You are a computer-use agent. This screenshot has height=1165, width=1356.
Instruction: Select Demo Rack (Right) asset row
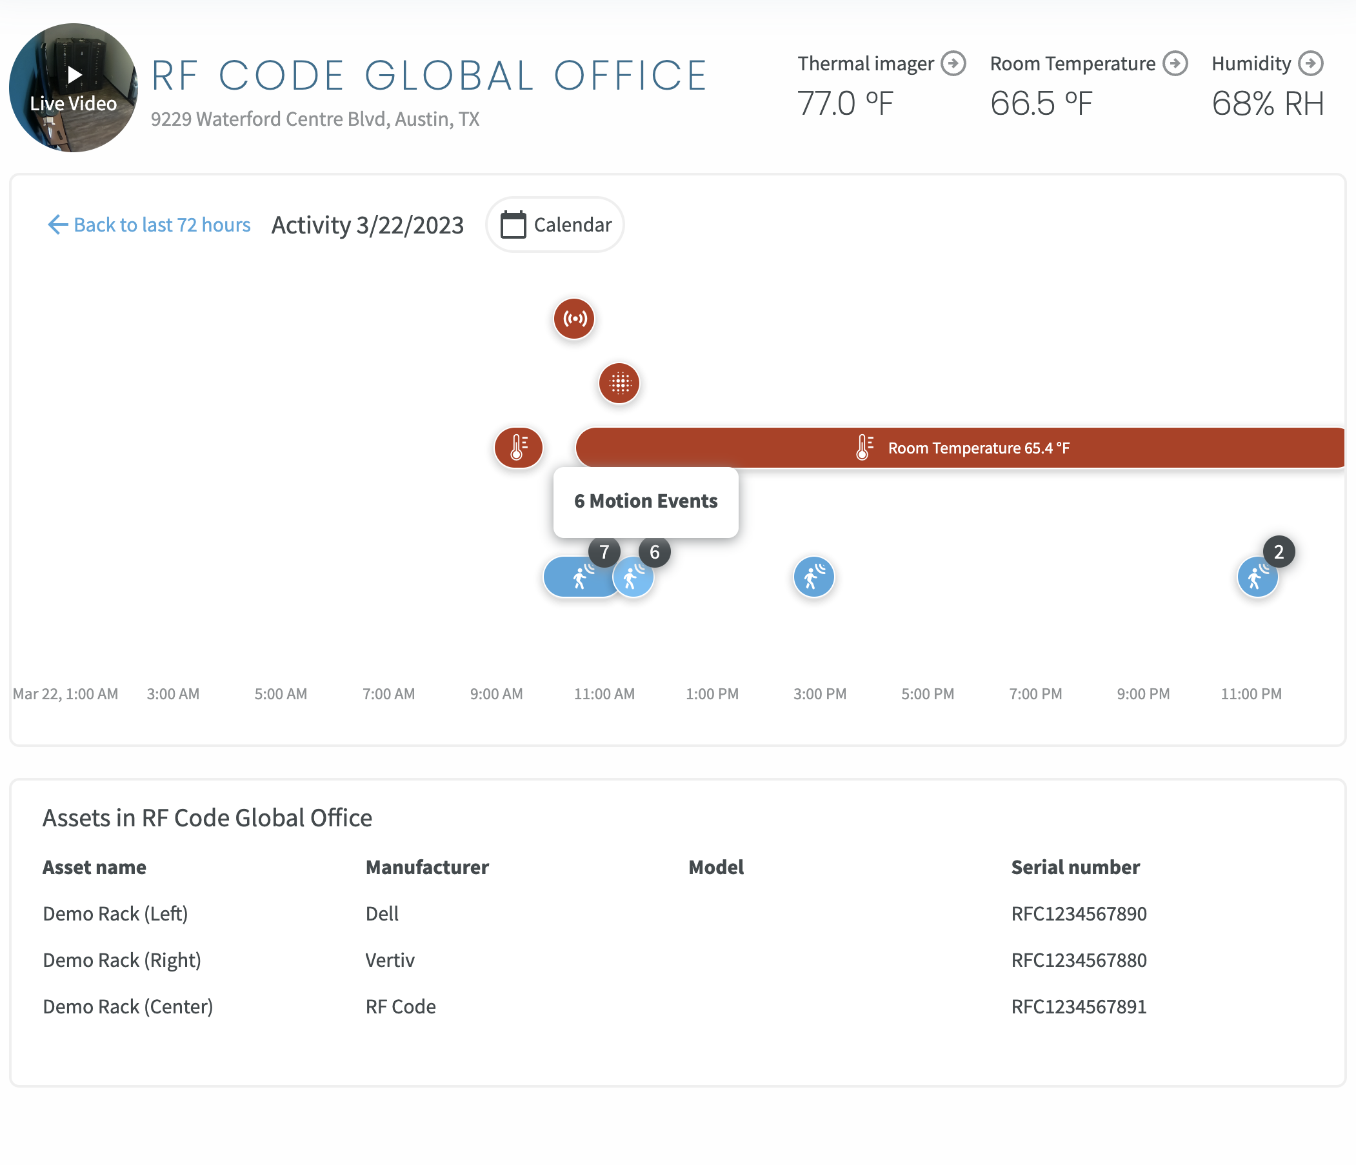(x=122, y=960)
